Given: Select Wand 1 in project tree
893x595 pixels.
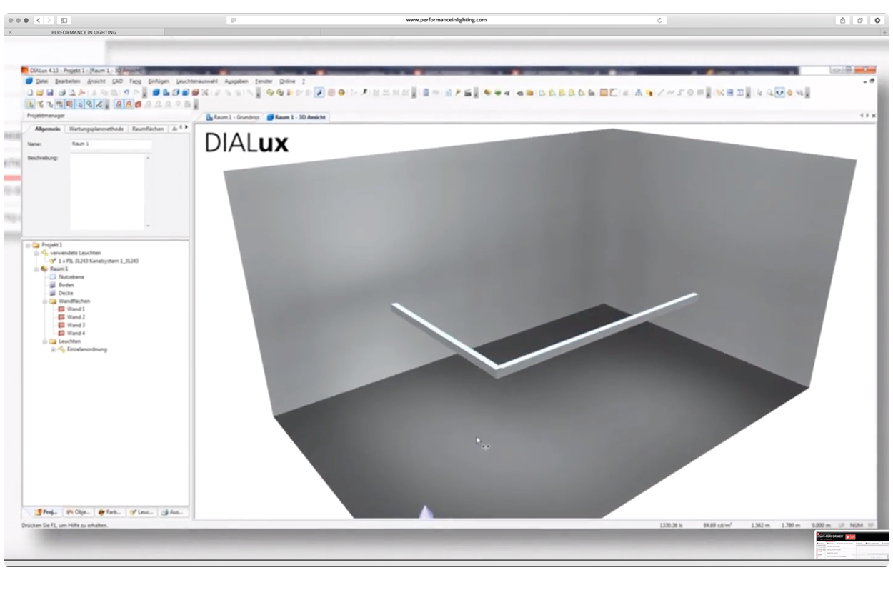Looking at the screenshot, I should pos(76,309).
